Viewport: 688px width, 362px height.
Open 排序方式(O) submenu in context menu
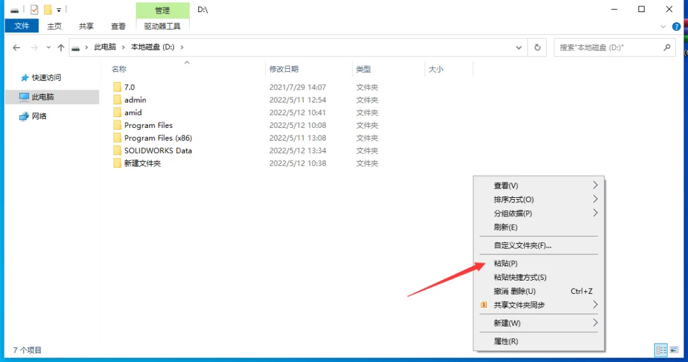point(539,199)
